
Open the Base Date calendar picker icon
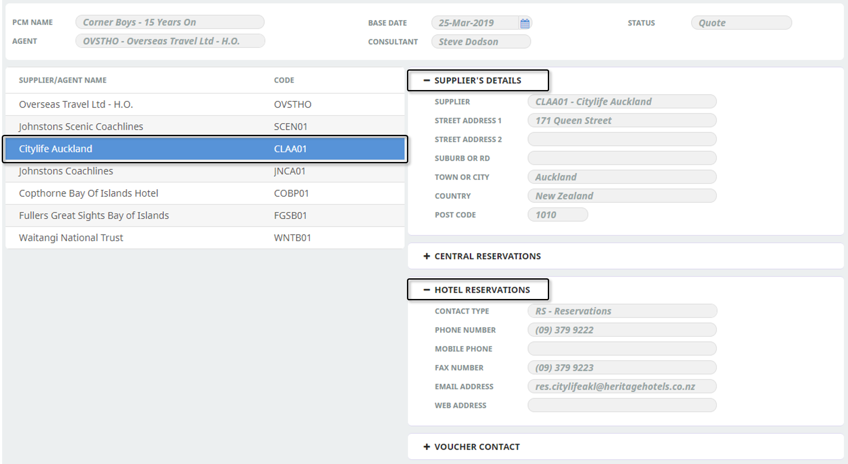pos(525,23)
